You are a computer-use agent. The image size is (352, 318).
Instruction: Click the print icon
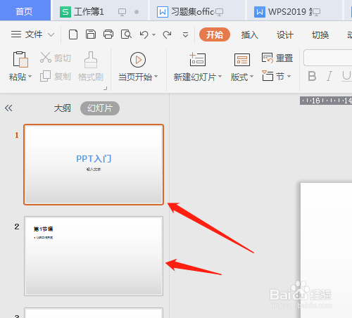point(108,34)
